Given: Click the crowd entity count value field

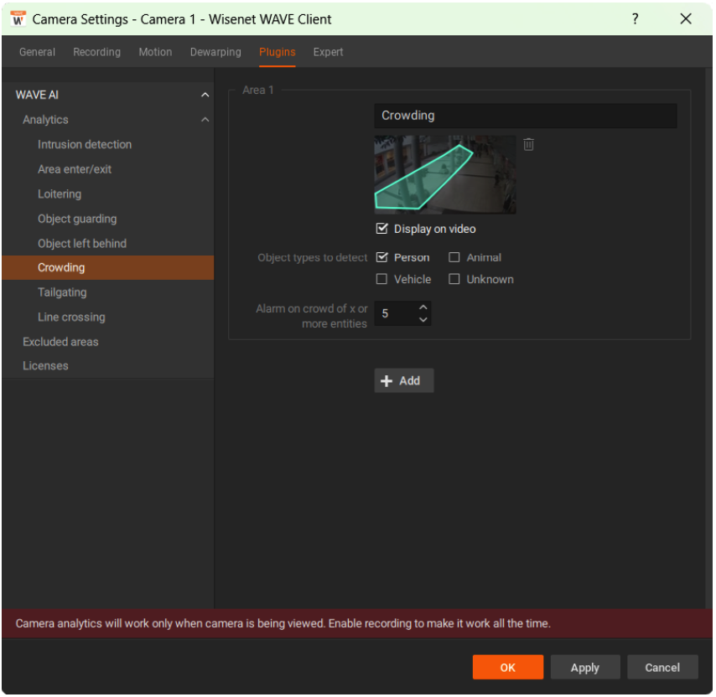Looking at the screenshot, I should coord(395,313).
